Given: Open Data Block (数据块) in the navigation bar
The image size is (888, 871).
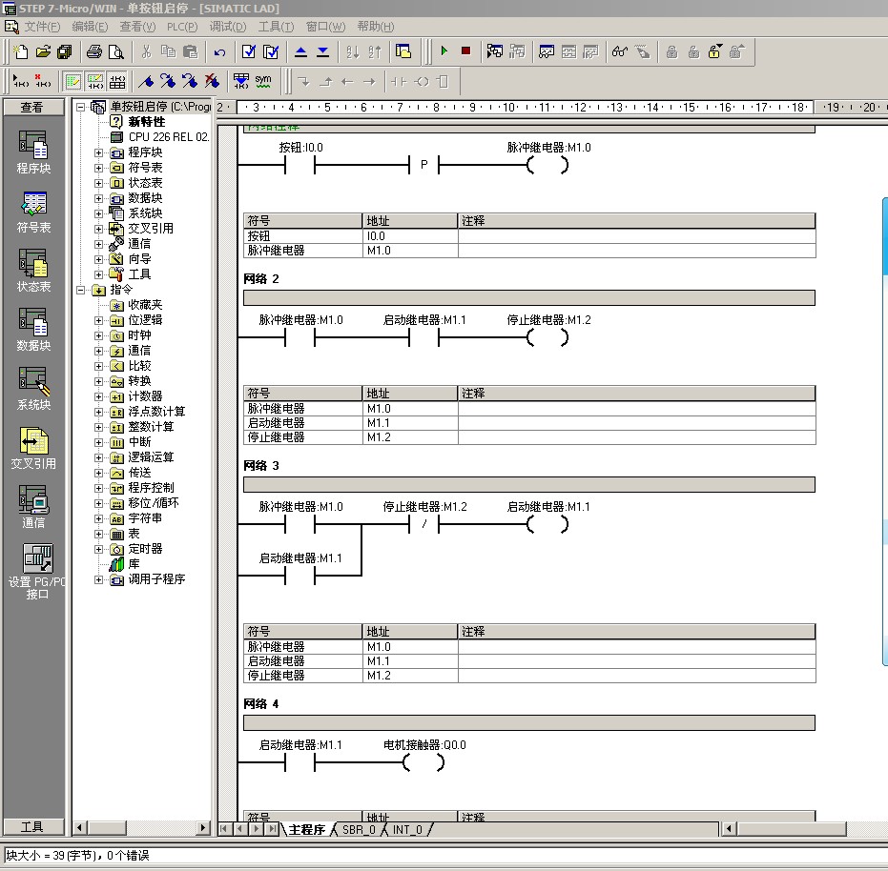Looking at the screenshot, I should click(x=33, y=330).
